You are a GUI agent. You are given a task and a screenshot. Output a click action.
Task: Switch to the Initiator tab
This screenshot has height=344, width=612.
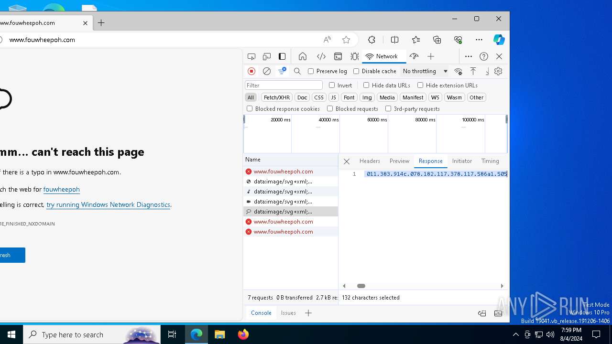point(462,161)
